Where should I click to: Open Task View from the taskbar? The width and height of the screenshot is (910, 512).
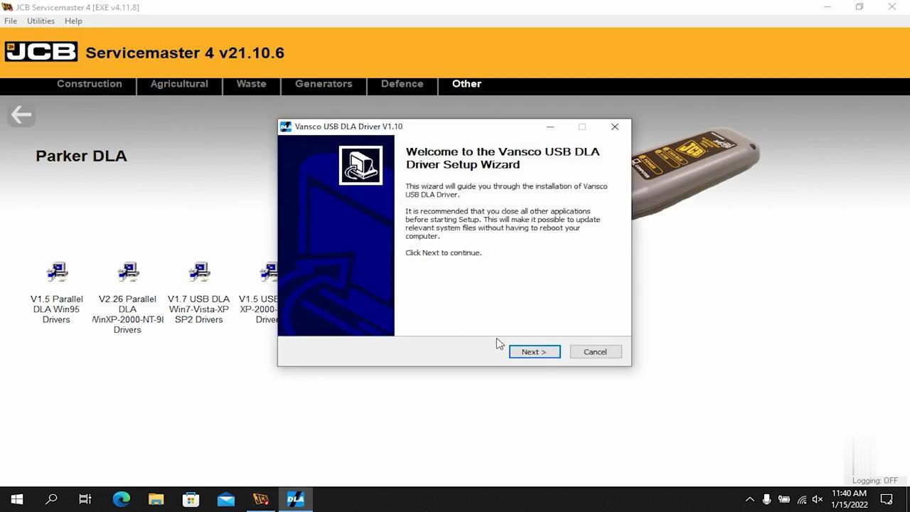(85, 499)
